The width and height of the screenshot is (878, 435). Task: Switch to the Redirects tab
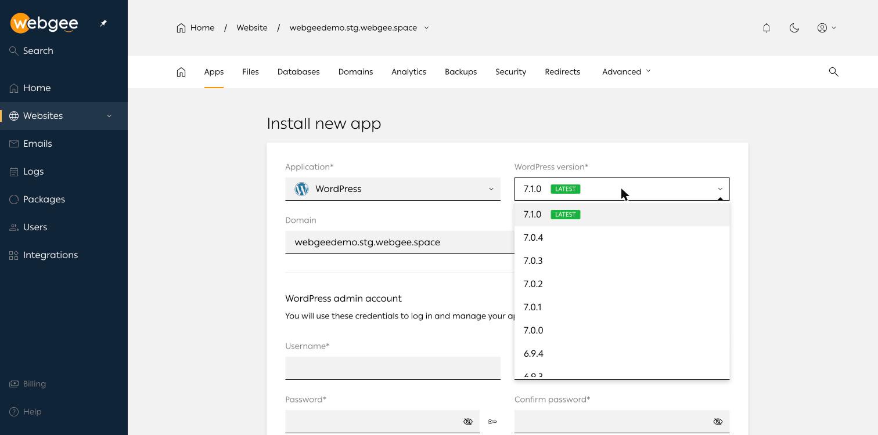(x=563, y=72)
